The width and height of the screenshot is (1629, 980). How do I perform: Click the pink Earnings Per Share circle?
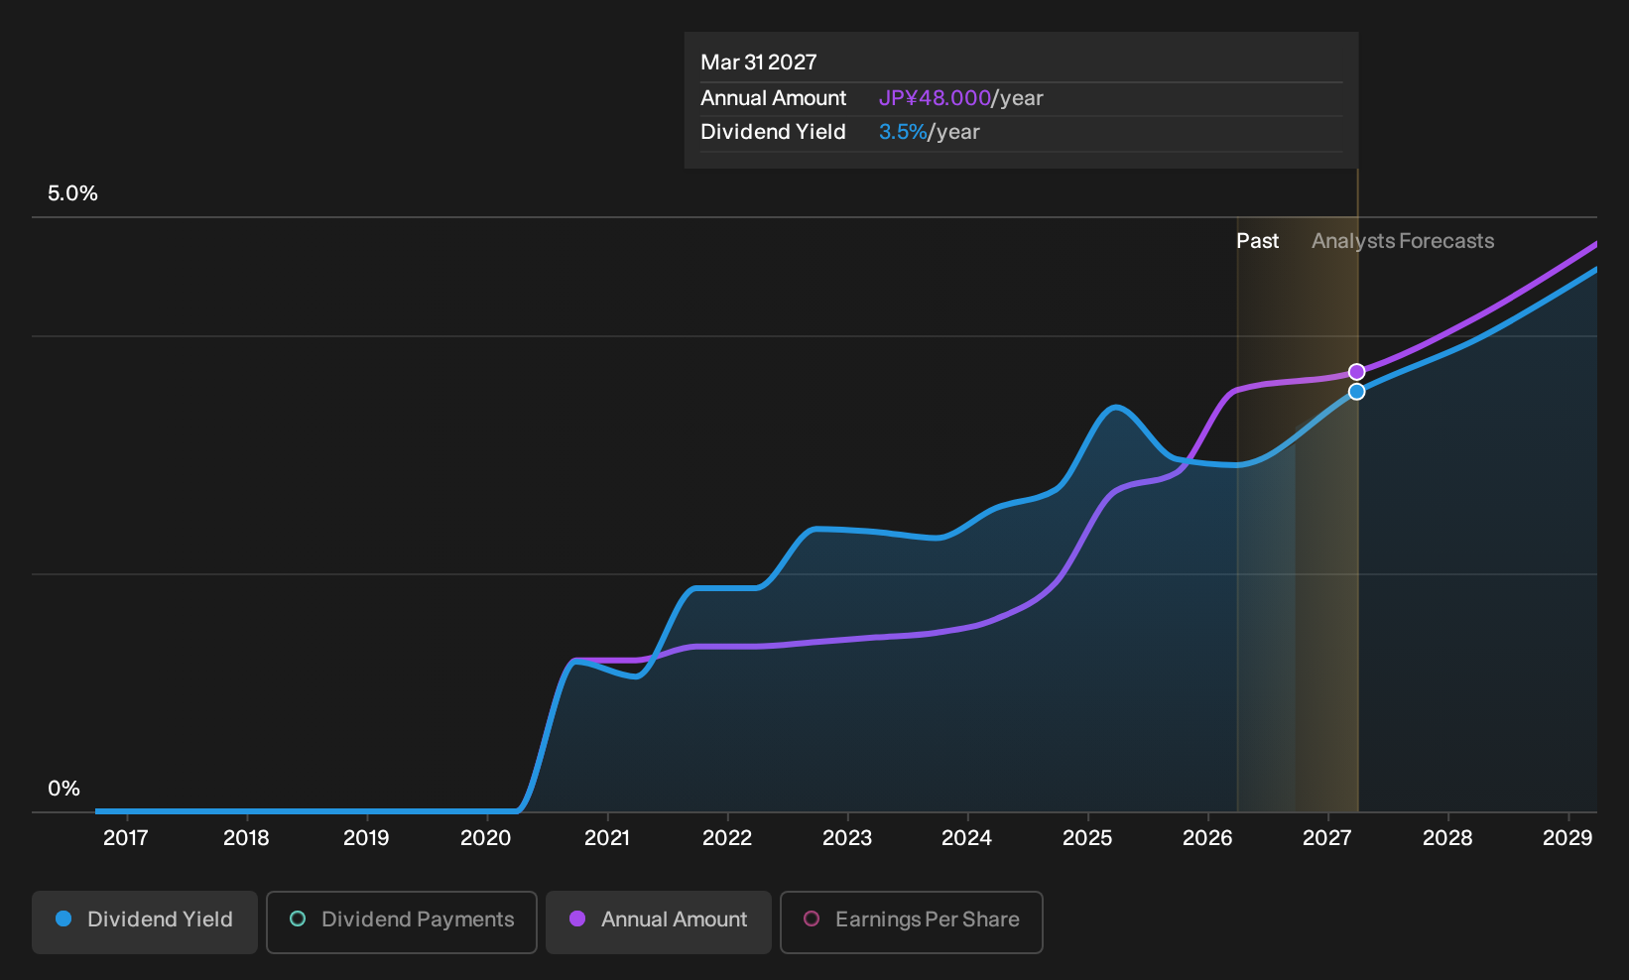[x=812, y=919]
